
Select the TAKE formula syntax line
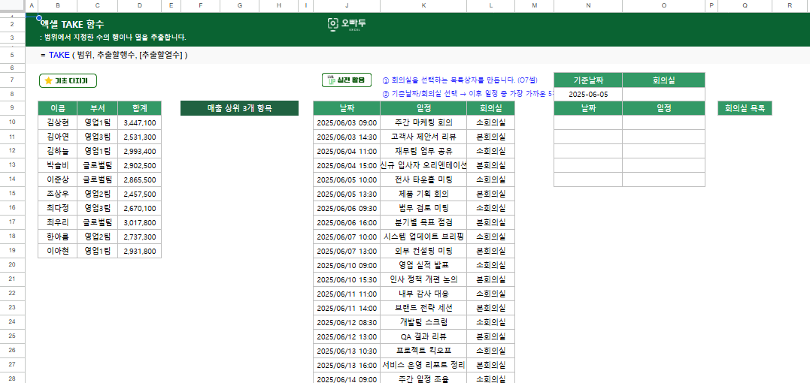pyautogui.click(x=114, y=55)
